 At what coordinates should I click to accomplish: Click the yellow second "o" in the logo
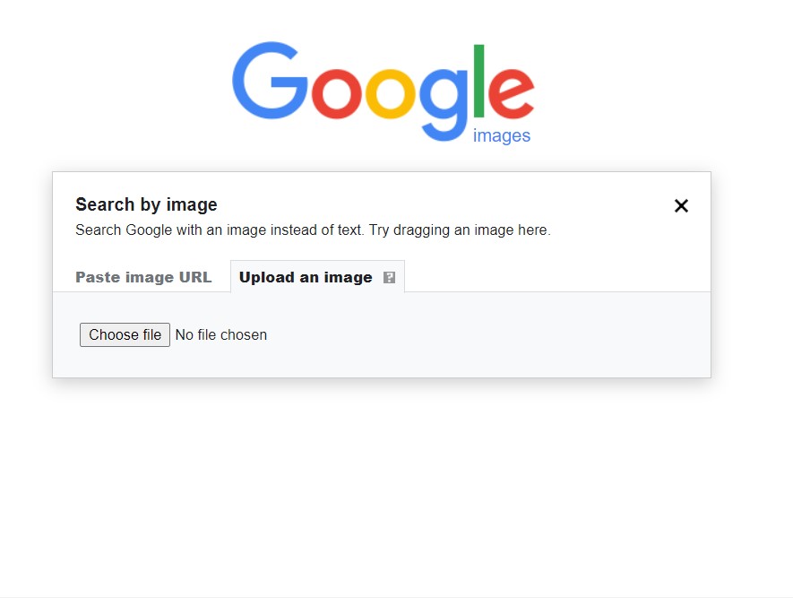(390, 93)
